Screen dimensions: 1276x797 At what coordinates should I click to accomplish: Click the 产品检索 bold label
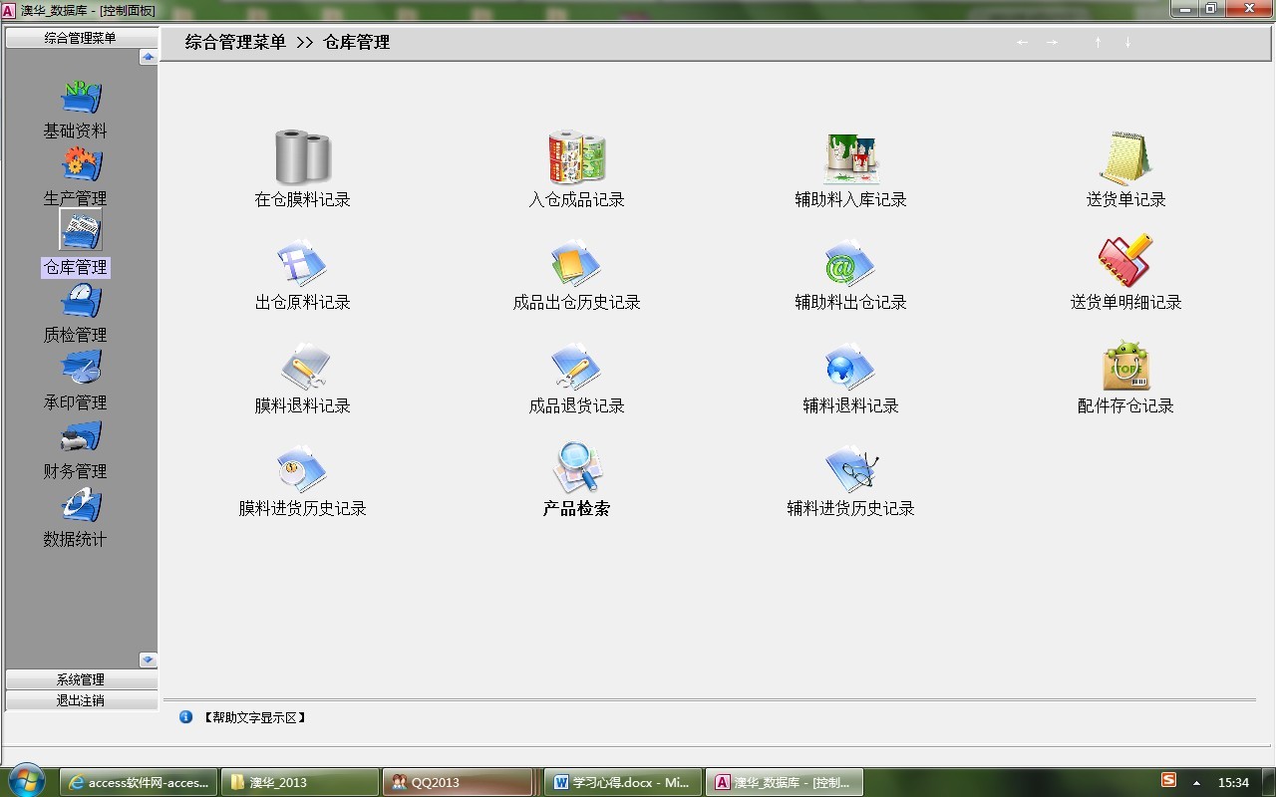(x=576, y=508)
